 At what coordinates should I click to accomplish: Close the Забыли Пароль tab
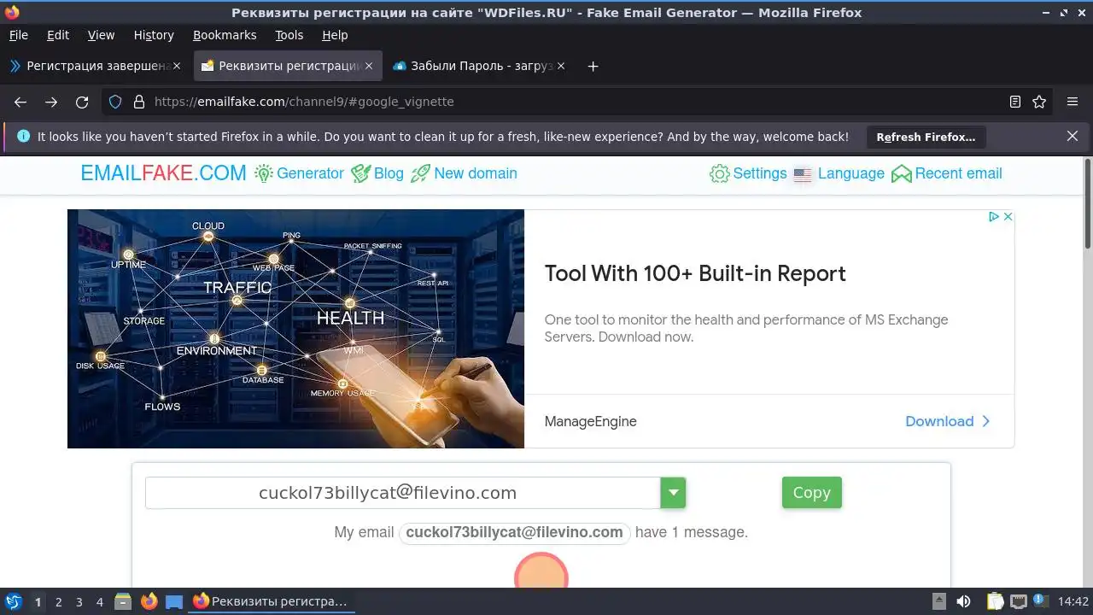pos(561,66)
